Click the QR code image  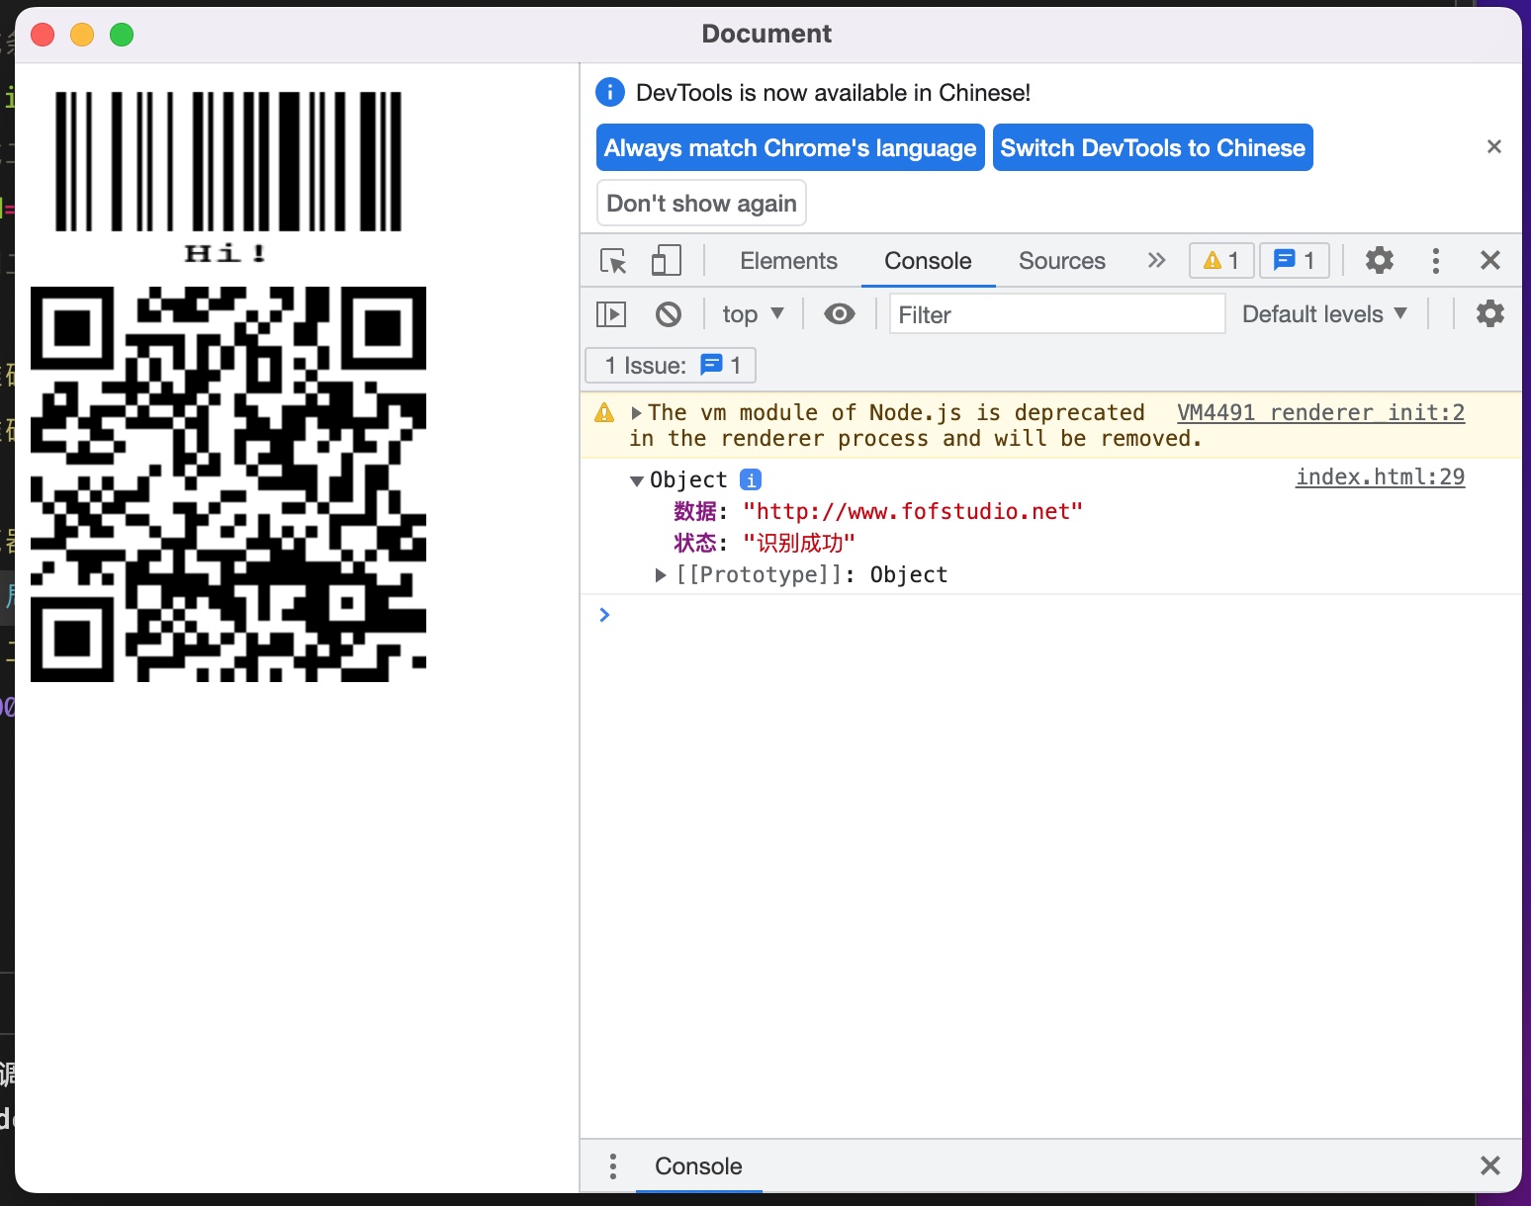tap(228, 484)
